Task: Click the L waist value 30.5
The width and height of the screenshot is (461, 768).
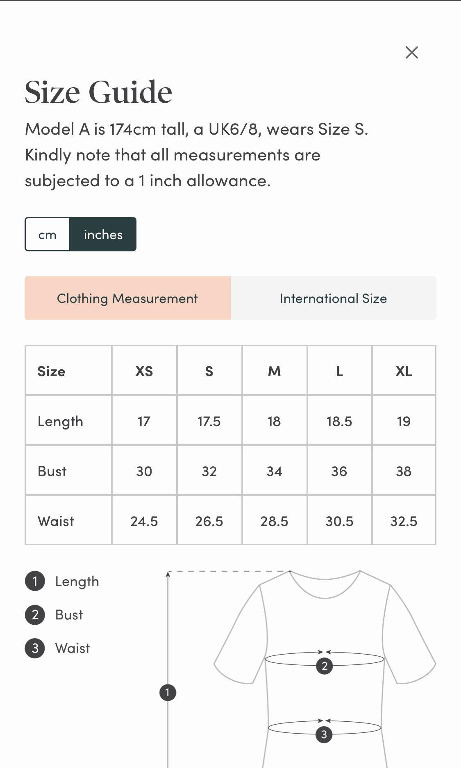Action: point(339,521)
